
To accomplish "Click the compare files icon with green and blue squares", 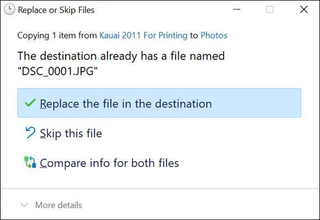I will [30, 162].
